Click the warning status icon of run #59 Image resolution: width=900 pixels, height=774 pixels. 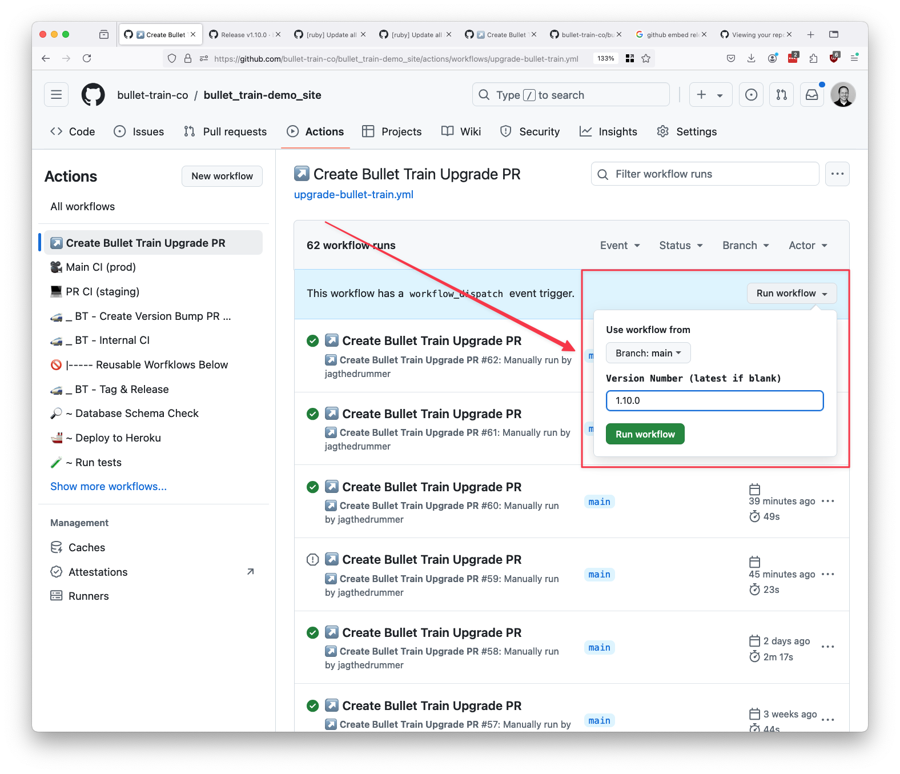coord(312,560)
